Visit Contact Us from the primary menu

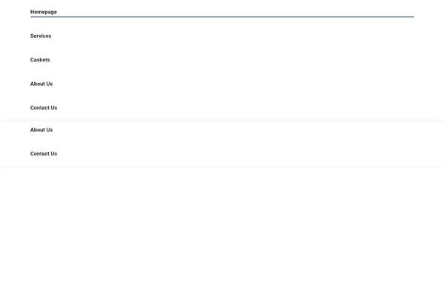coord(44,107)
